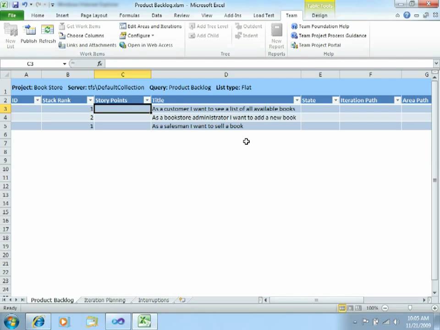
Task: Refresh work items from the server
Action: 47,34
